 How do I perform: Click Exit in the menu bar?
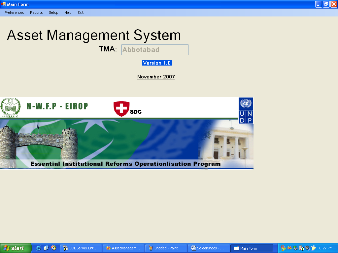click(81, 13)
